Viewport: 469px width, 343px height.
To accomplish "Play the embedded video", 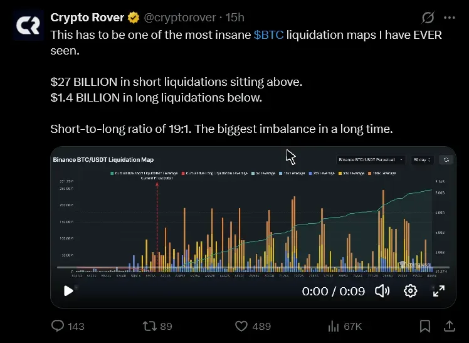I will click(x=68, y=291).
